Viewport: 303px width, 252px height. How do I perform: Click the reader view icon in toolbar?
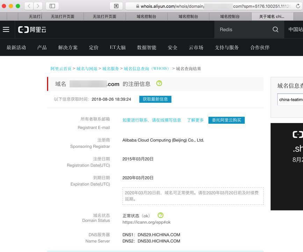point(116,6)
